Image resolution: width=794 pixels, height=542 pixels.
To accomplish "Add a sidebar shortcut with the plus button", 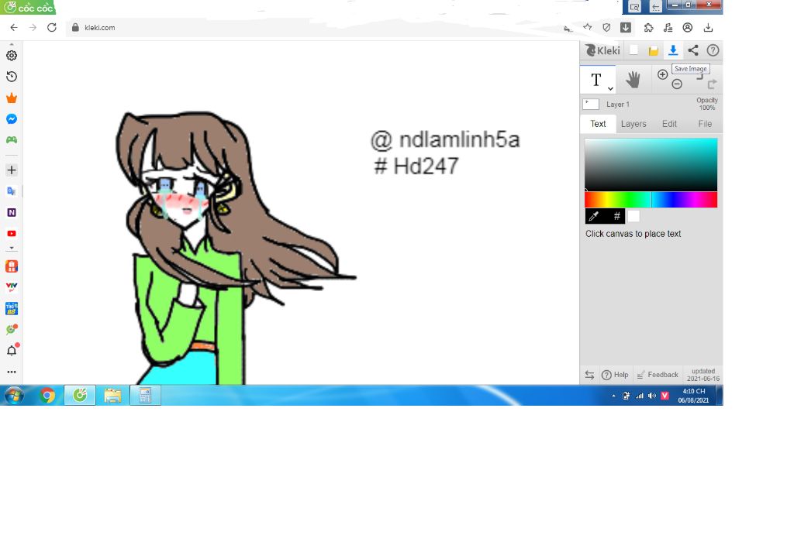I will (x=12, y=170).
